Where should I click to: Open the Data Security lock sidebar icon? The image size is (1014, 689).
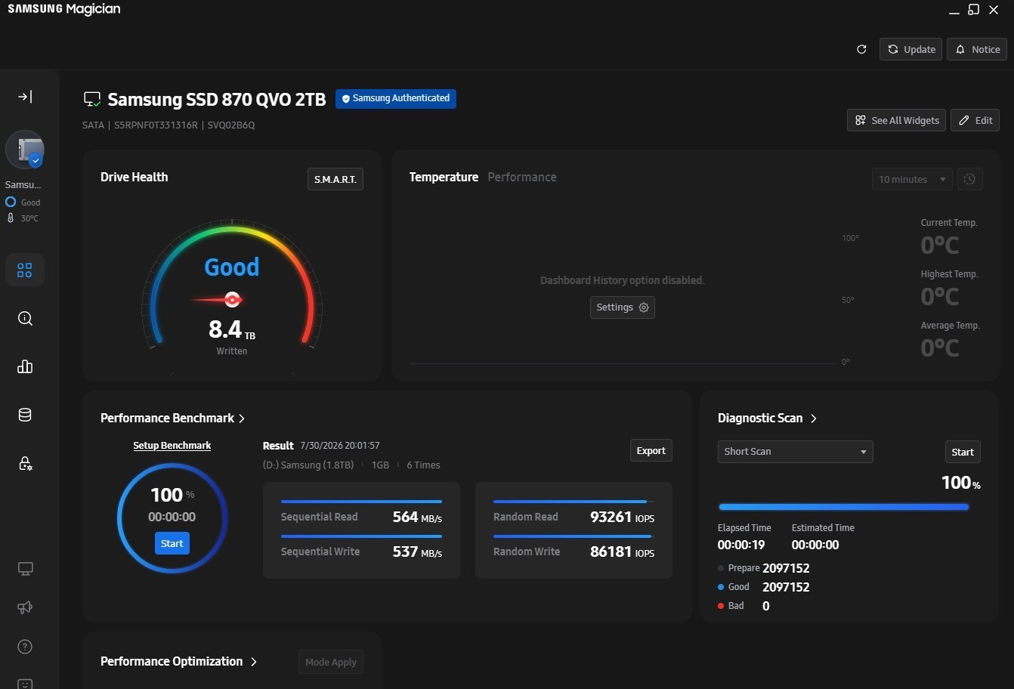tap(25, 463)
